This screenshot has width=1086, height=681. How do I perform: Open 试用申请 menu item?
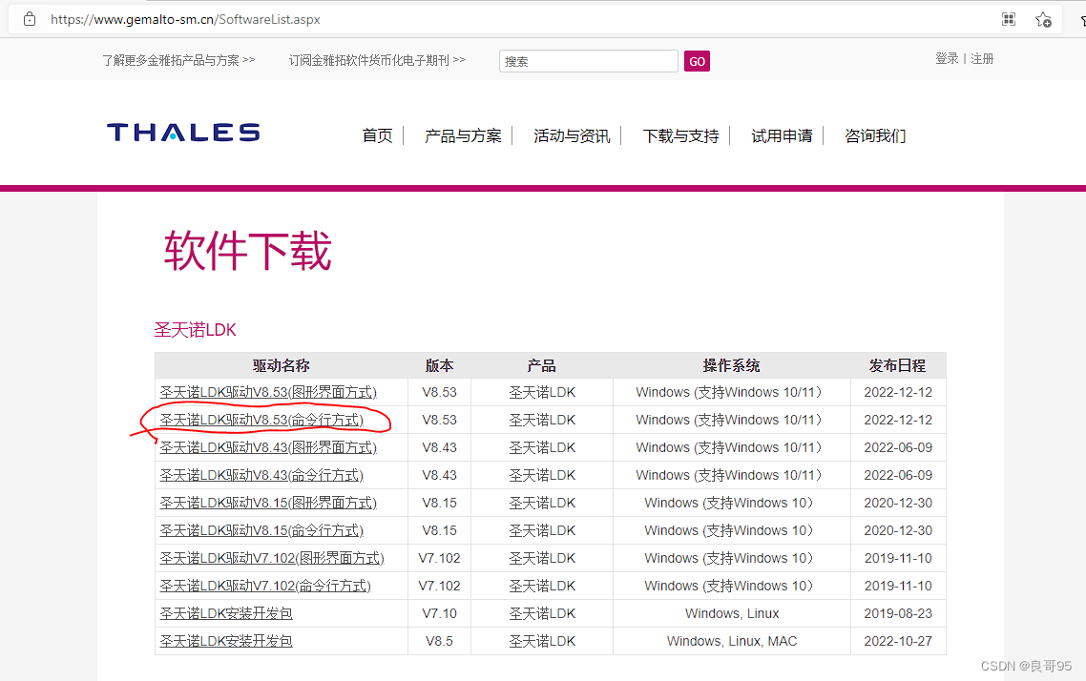782,135
